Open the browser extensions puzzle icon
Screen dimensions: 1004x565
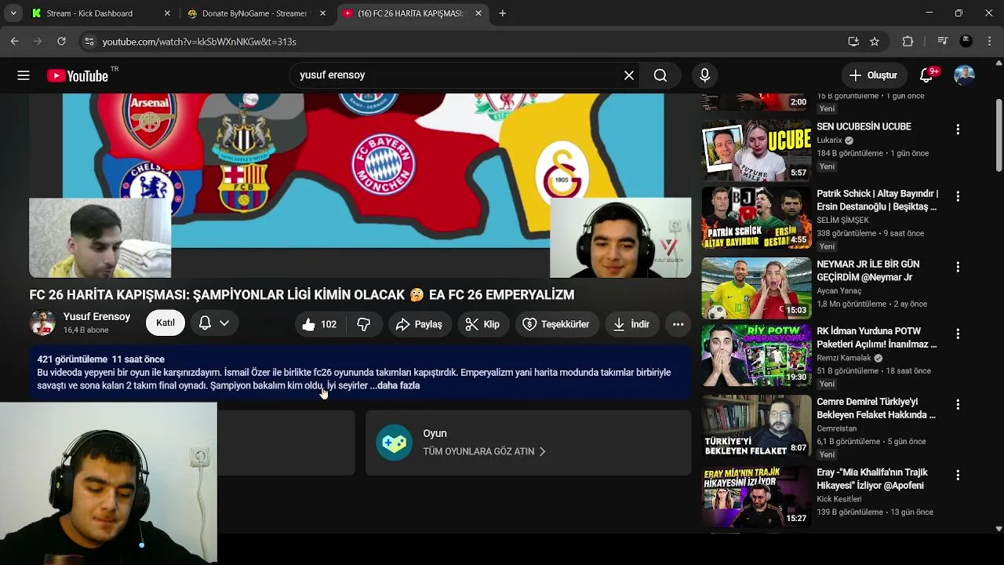908,41
